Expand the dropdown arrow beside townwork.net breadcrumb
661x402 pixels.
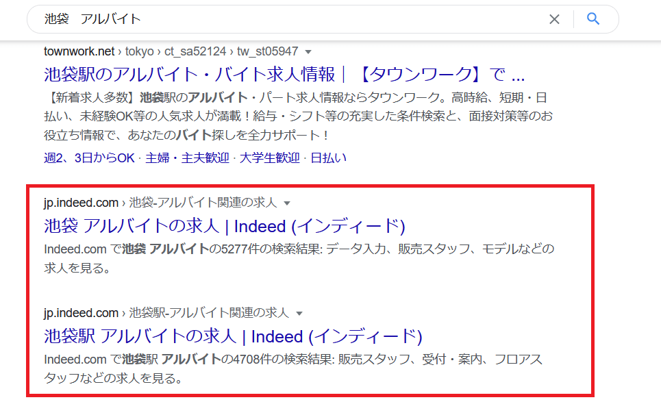[308, 52]
